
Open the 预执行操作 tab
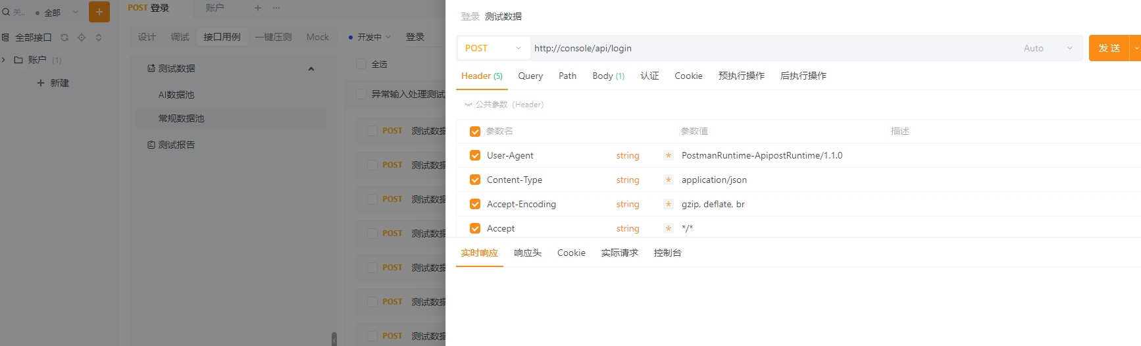pos(742,76)
